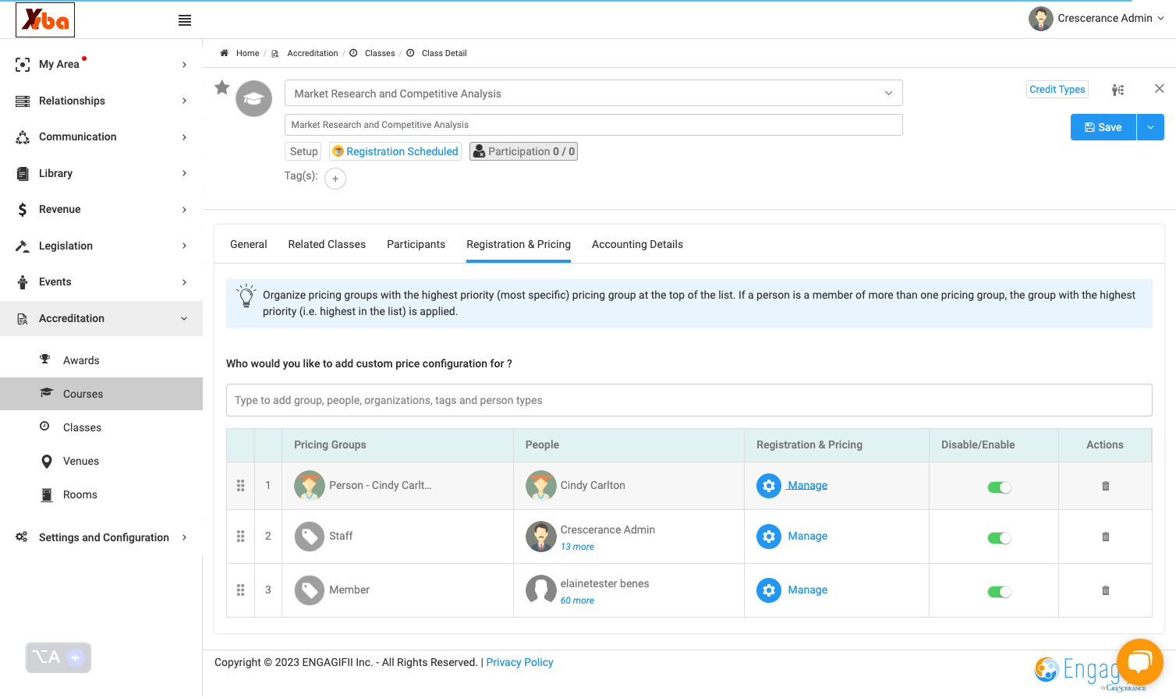Delete the Member pricing group row
The image size is (1176, 698).
point(1105,590)
